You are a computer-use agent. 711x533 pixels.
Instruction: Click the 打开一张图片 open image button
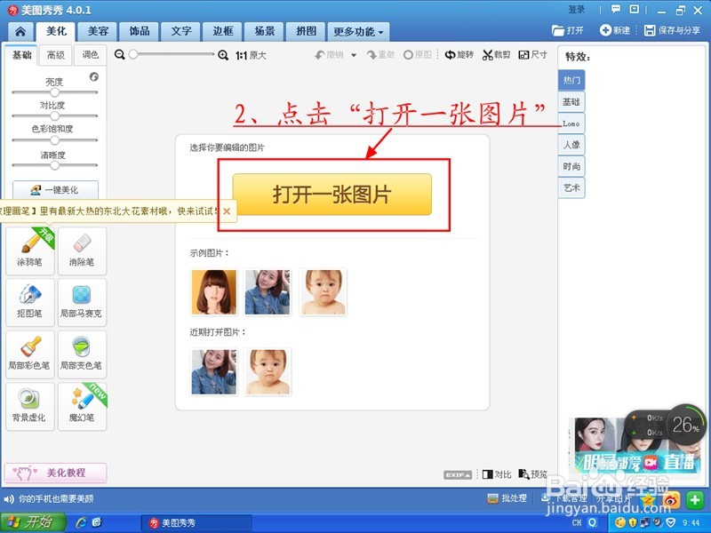tap(332, 195)
